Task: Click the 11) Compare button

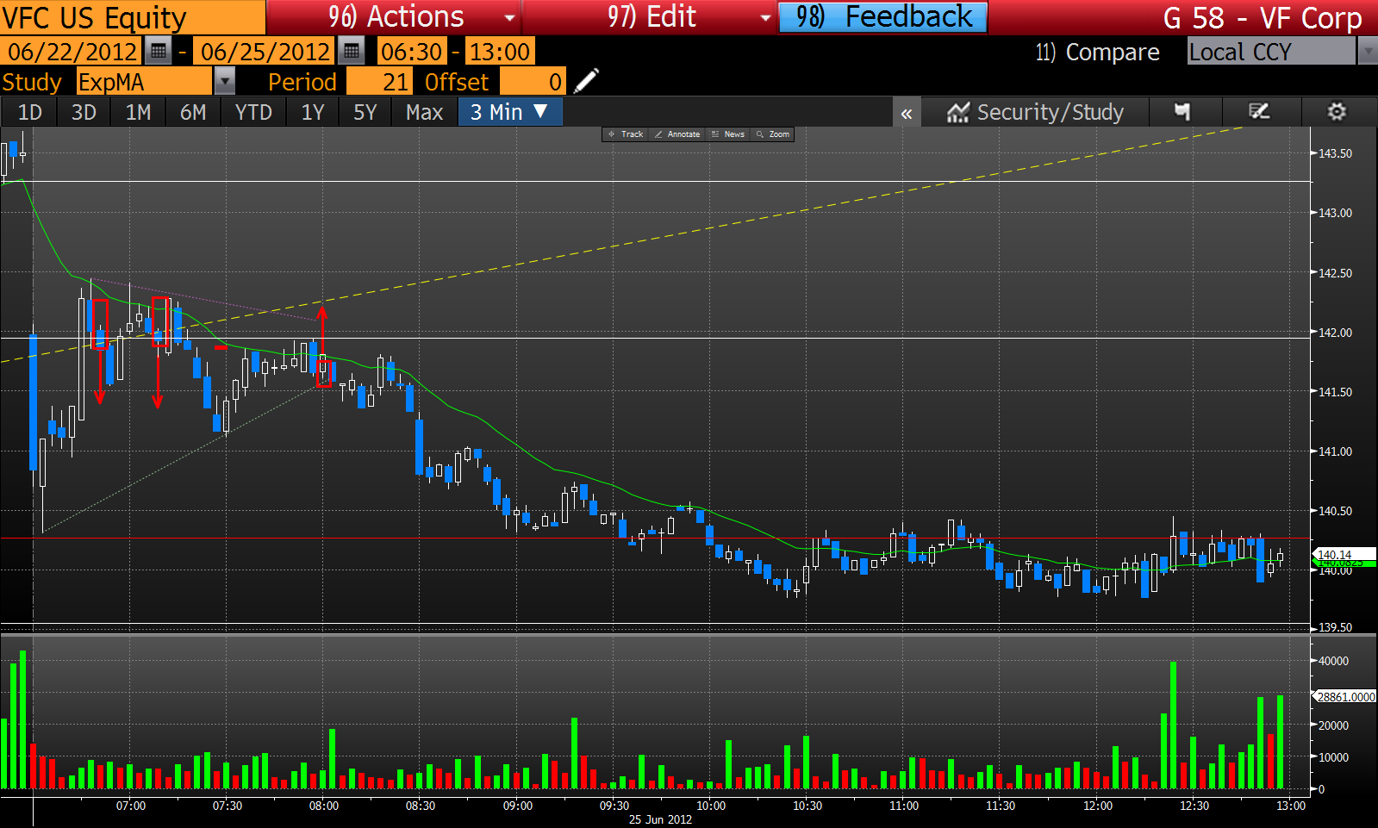Action: tap(1097, 53)
